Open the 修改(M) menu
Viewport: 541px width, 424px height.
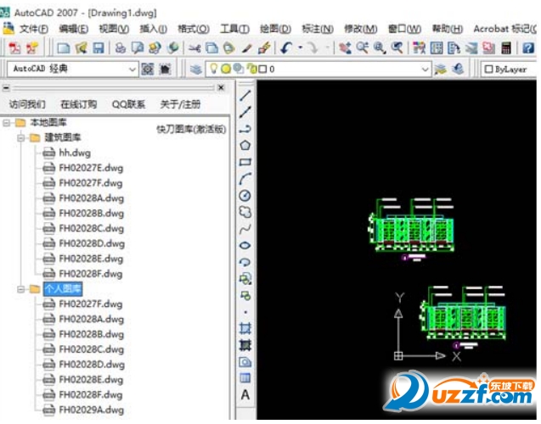click(x=361, y=29)
